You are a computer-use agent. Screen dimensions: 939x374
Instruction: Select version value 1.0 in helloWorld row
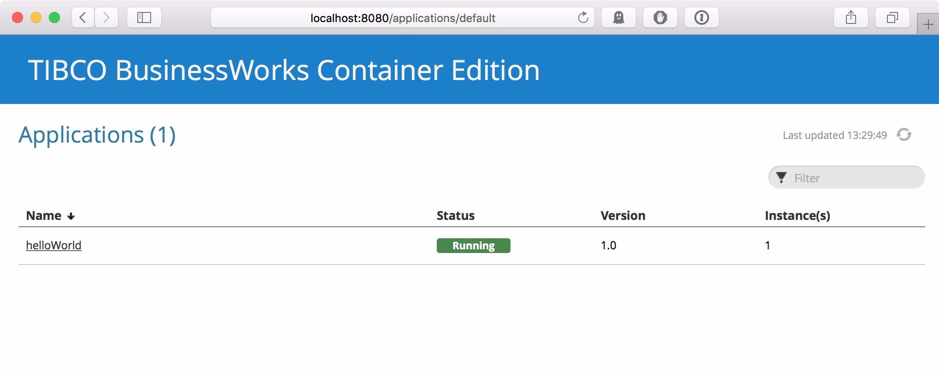click(609, 245)
